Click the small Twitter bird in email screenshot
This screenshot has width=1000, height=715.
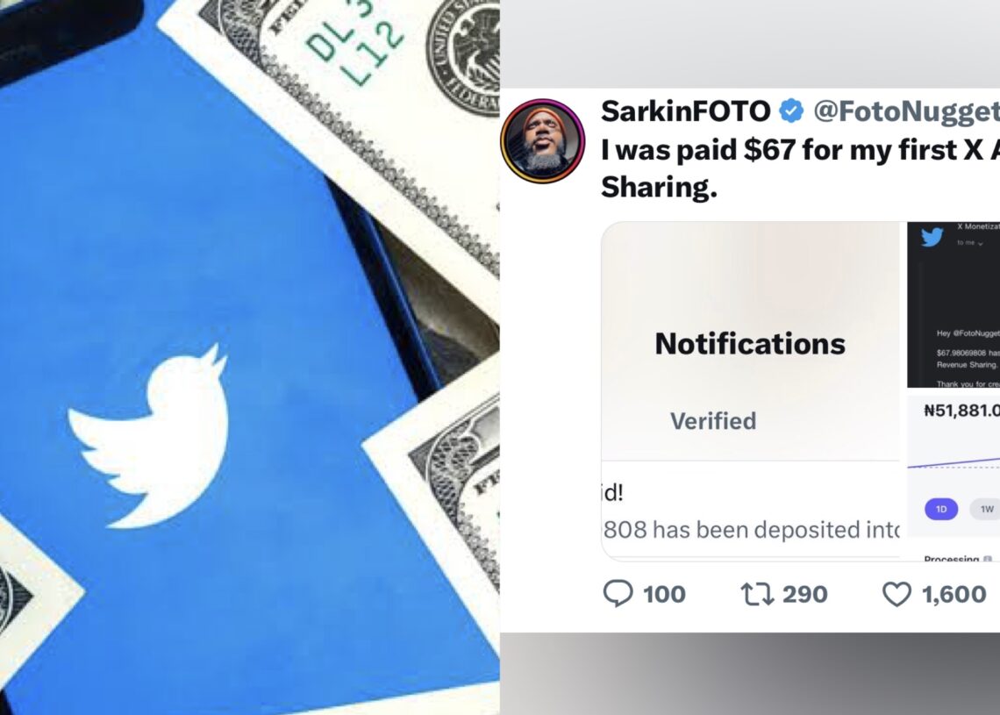(932, 237)
